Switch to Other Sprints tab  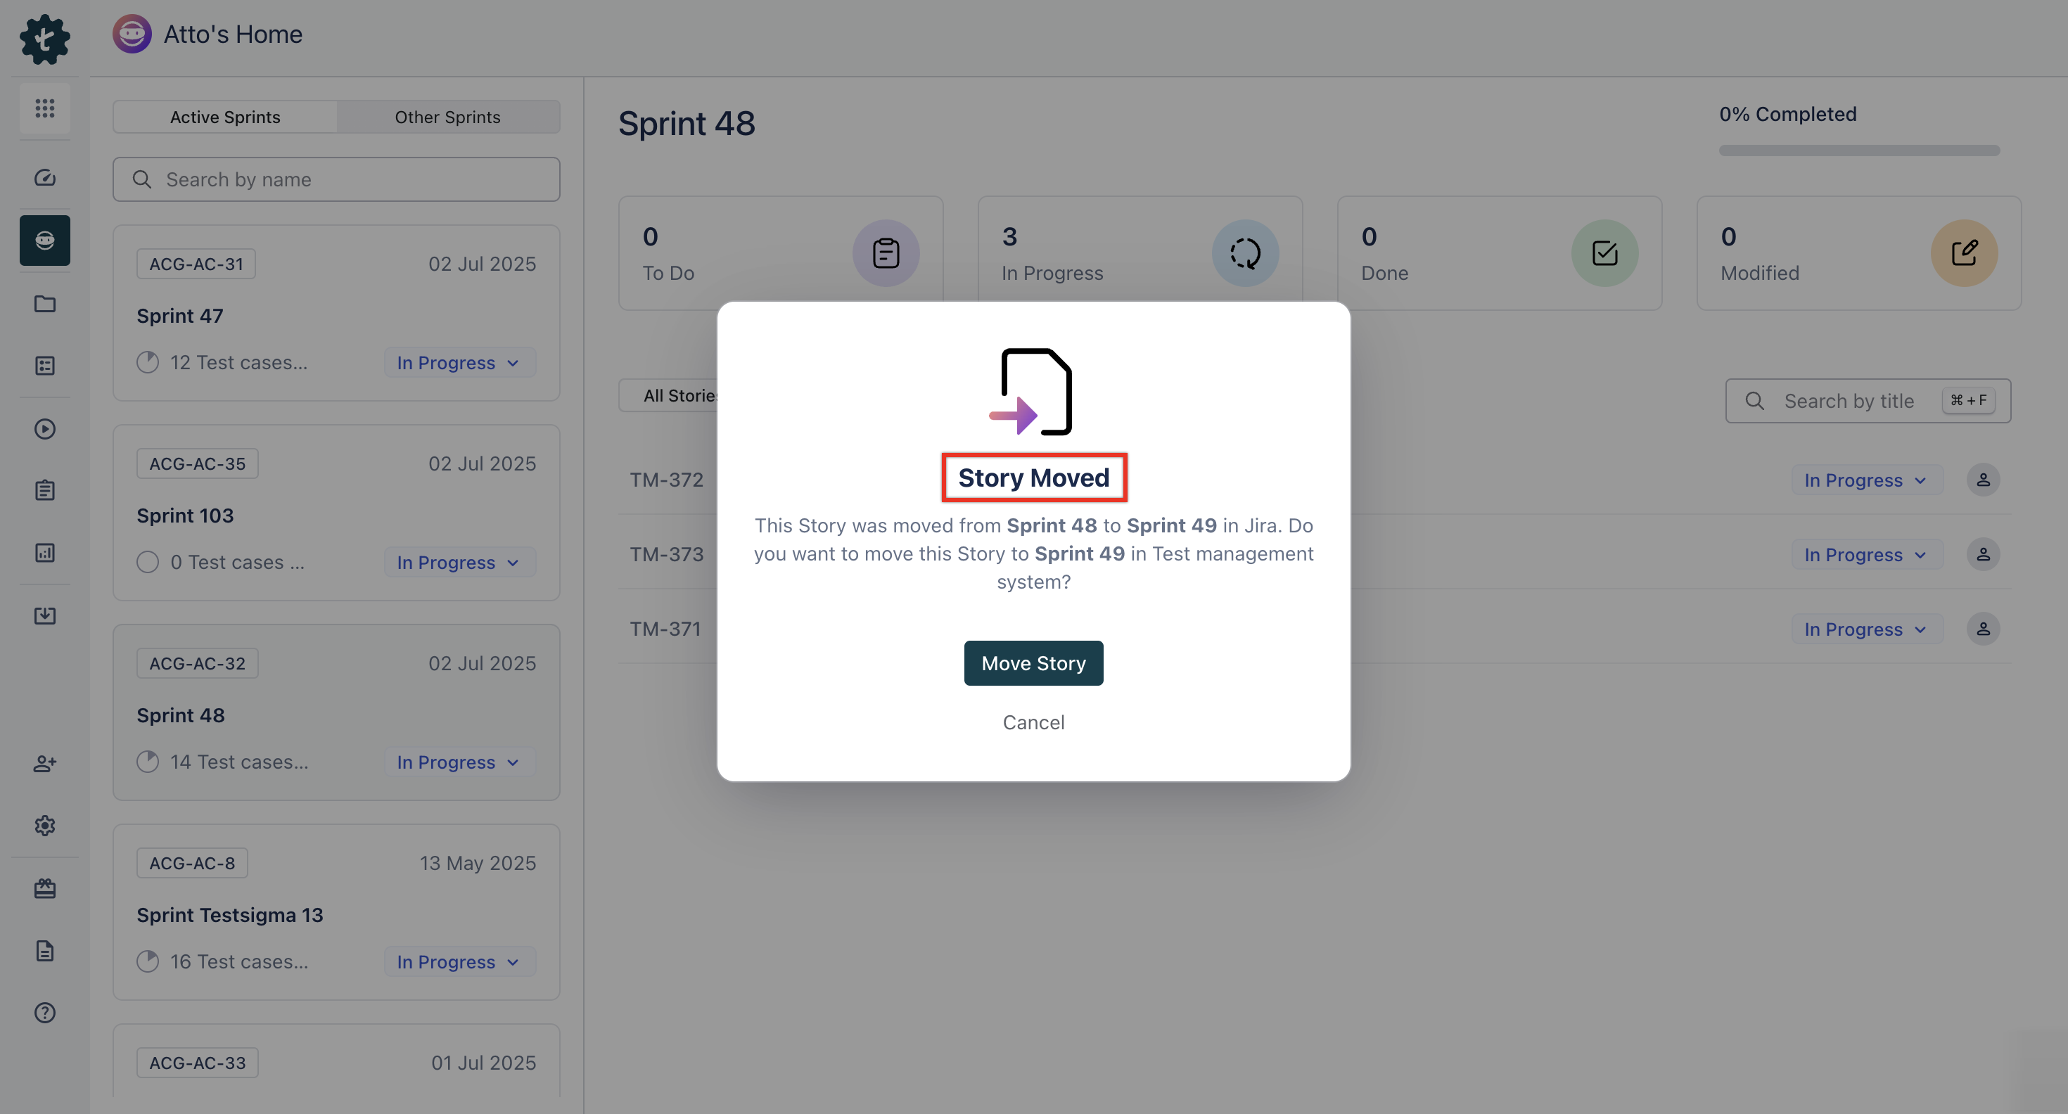tap(447, 117)
